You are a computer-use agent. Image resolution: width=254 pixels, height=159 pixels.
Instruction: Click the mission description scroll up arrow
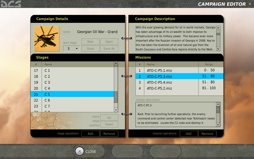(218, 104)
